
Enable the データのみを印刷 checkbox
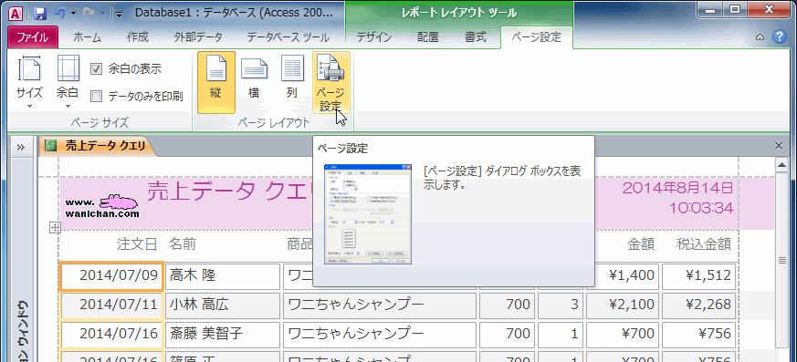tap(96, 96)
